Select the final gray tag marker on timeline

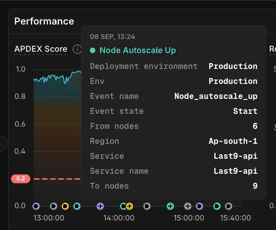(x=228, y=206)
